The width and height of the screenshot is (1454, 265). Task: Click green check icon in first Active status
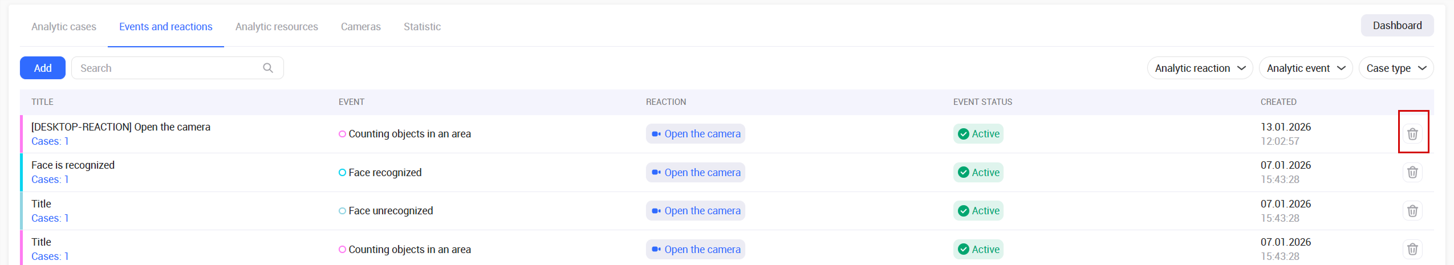[x=964, y=134]
